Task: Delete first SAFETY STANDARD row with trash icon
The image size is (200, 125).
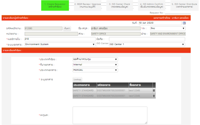Action: coord(154,90)
